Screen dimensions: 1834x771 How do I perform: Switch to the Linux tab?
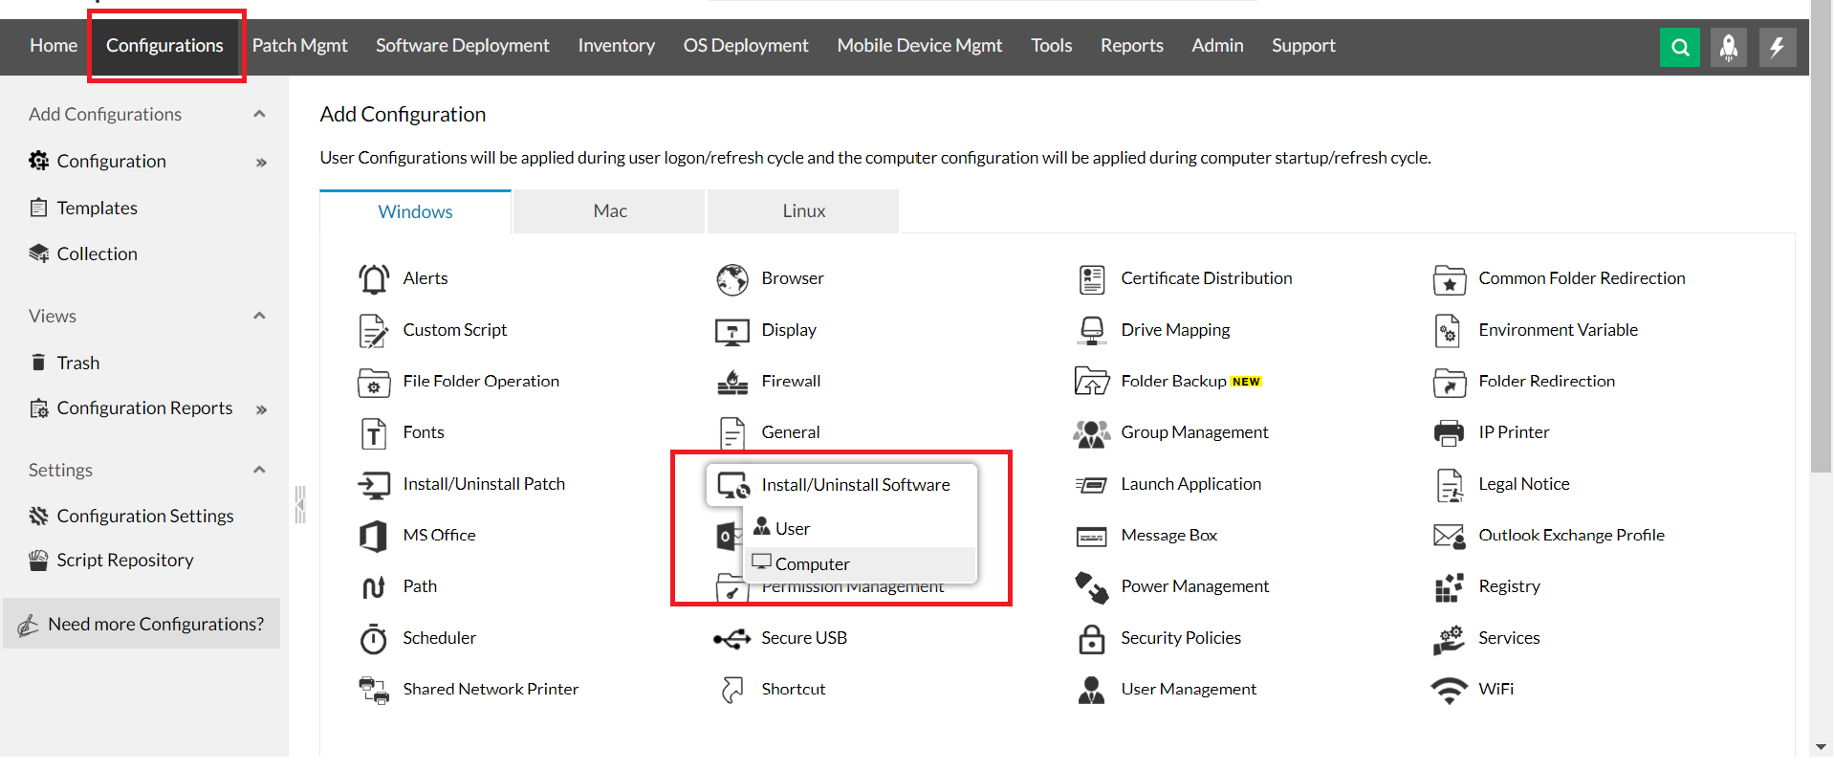click(x=803, y=211)
